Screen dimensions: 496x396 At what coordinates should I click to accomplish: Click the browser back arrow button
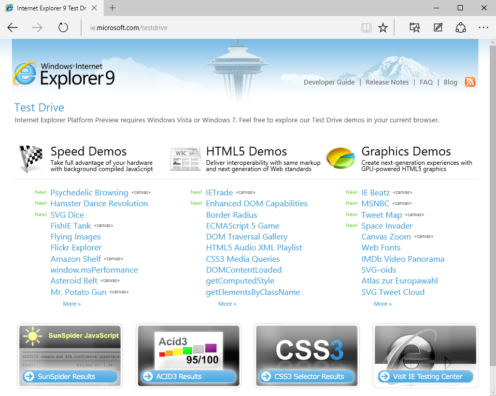[13, 28]
